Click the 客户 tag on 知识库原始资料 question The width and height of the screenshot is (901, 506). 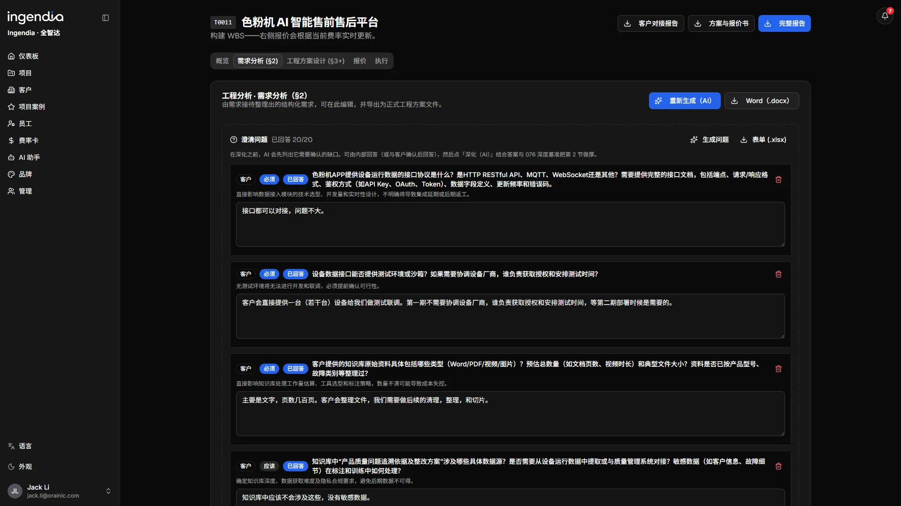(246, 369)
